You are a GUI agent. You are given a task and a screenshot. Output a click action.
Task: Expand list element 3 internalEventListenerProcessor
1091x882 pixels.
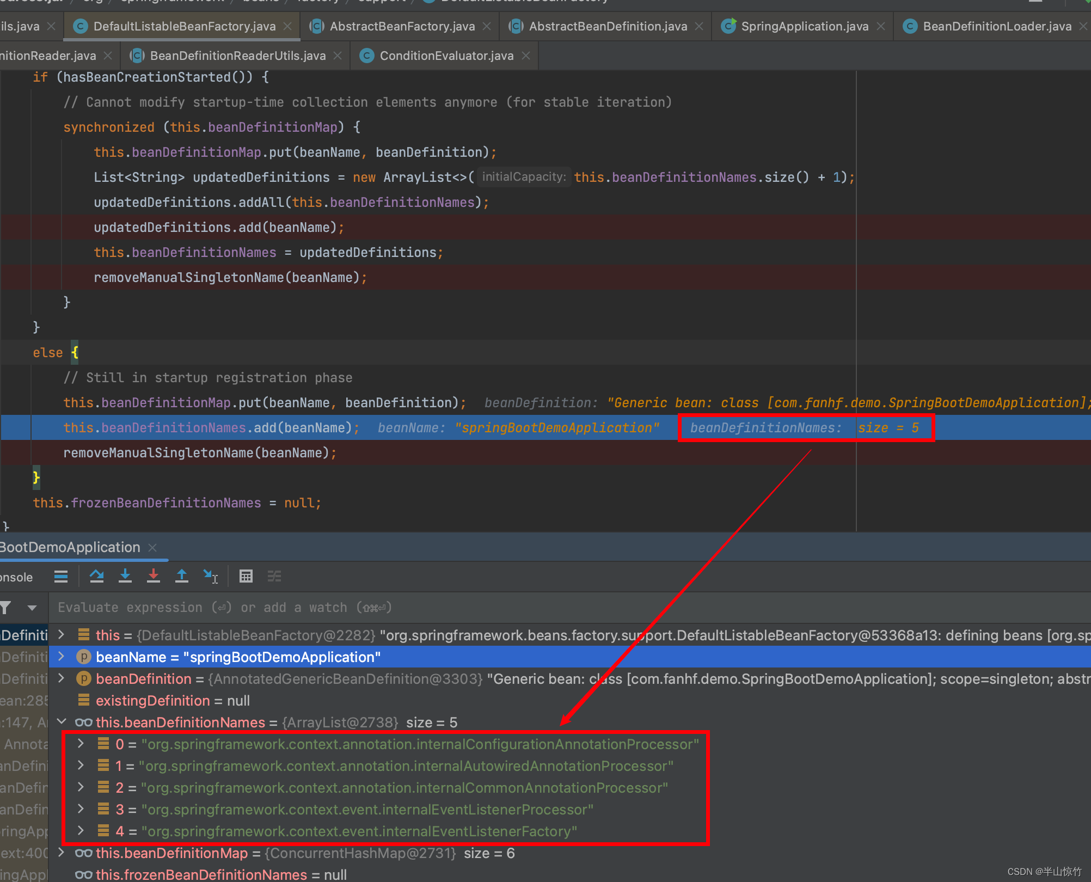tap(81, 809)
